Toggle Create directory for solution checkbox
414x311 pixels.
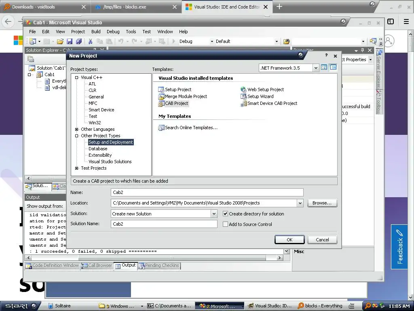pos(225,214)
